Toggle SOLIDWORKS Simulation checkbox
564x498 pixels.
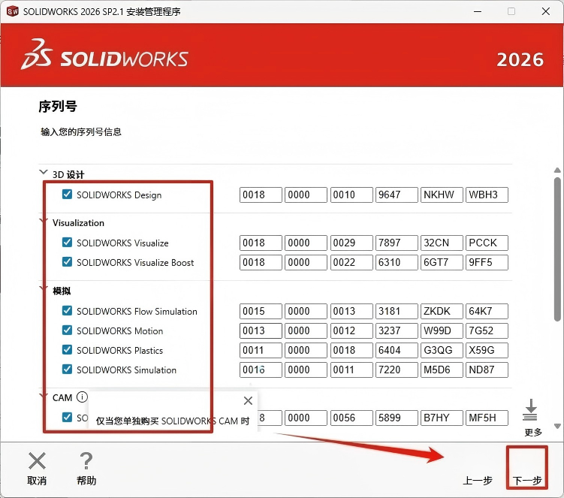point(68,370)
